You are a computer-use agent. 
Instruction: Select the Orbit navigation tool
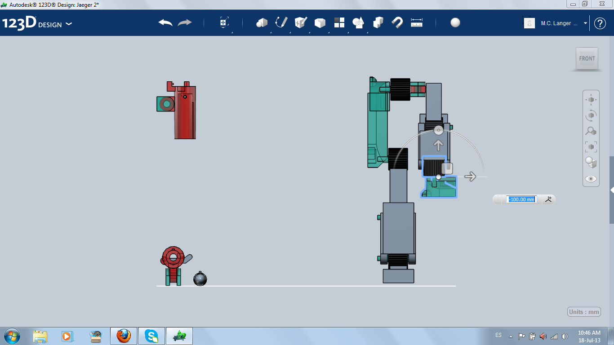click(x=591, y=115)
